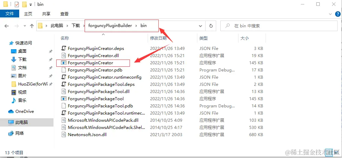Open the 文件 ribbon tab
Viewport: 342px width, 158px height.
point(10,14)
